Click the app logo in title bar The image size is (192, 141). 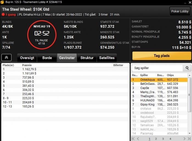[2, 2]
